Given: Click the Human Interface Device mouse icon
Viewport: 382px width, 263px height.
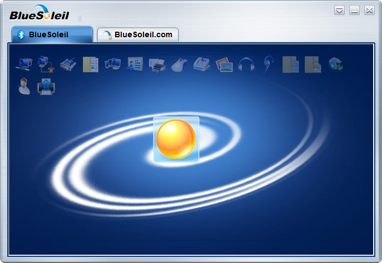Looking at the screenshot, I should (180, 64).
